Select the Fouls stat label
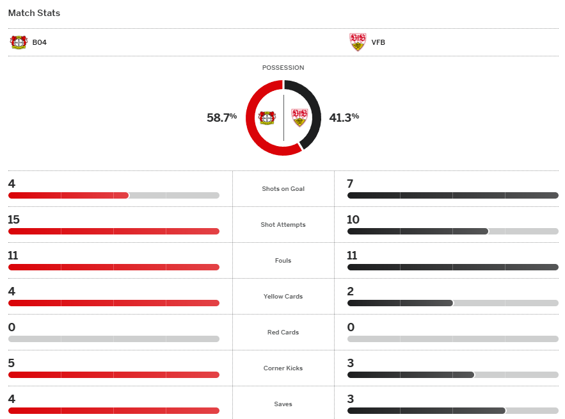Viewport: 565px width, 419px height. click(x=283, y=261)
